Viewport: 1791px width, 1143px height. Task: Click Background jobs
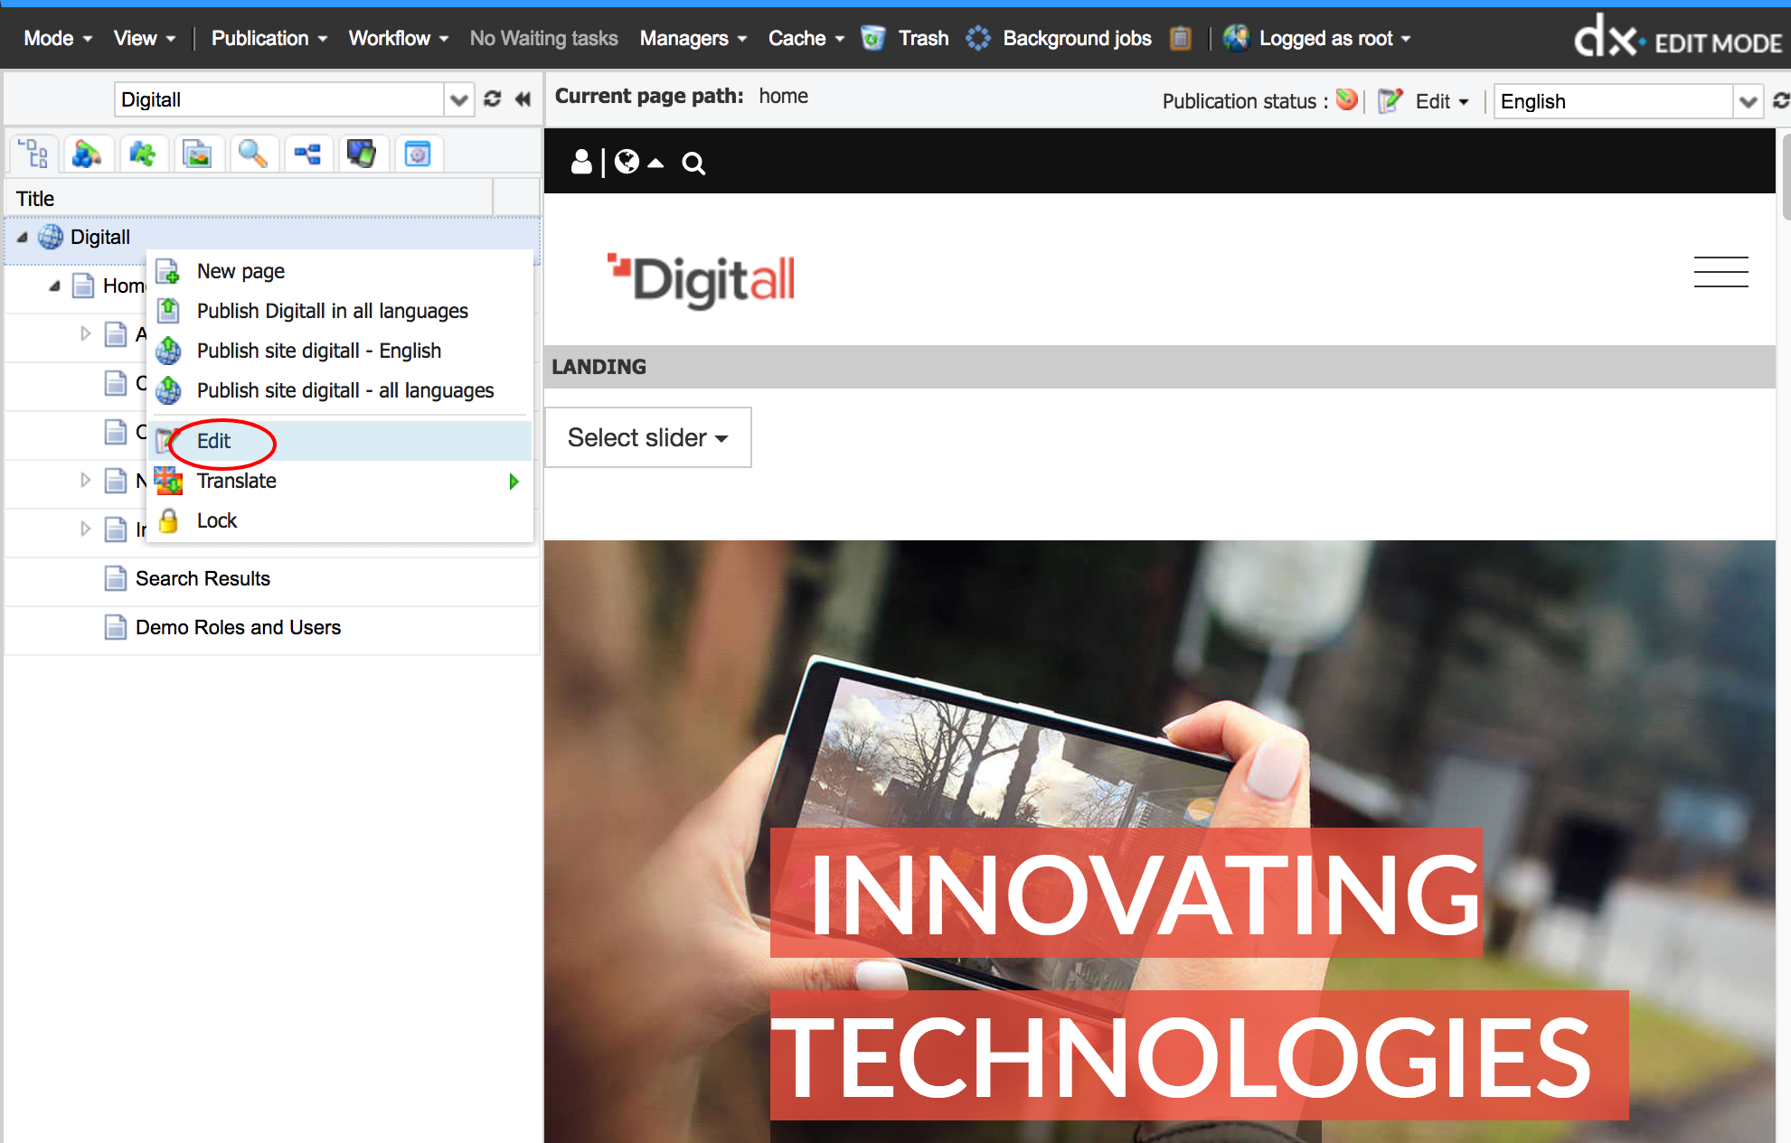tap(1077, 38)
